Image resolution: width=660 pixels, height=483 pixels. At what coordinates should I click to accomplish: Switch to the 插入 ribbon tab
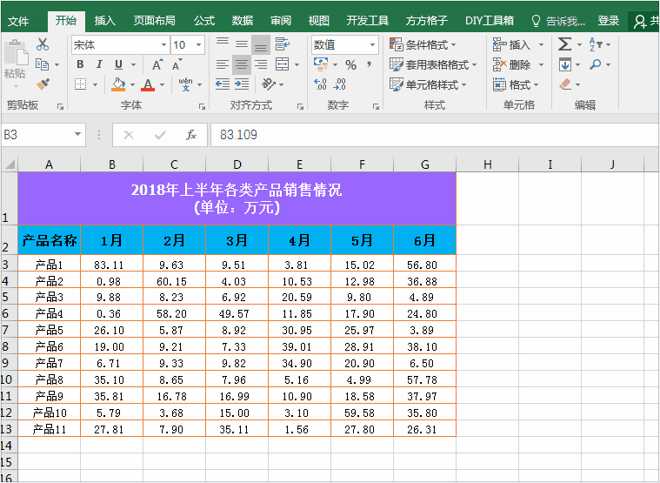(104, 21)
